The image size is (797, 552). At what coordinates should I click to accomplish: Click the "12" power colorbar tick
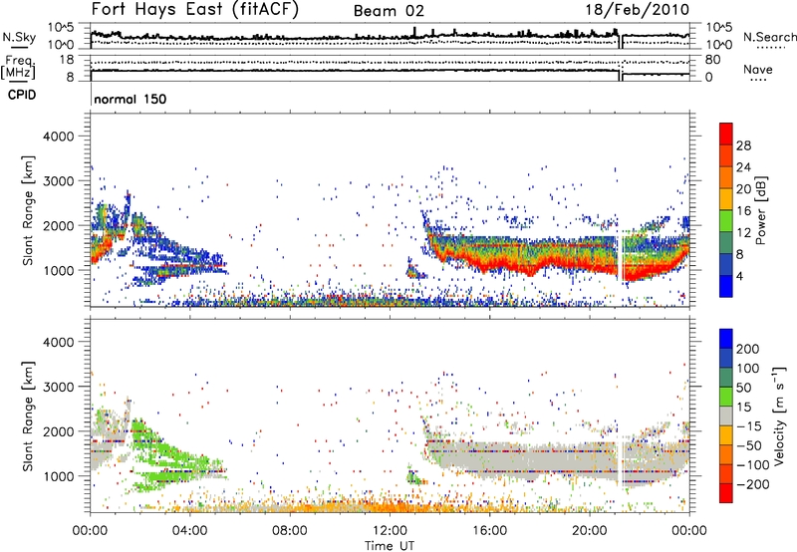[x=743, y=233]
